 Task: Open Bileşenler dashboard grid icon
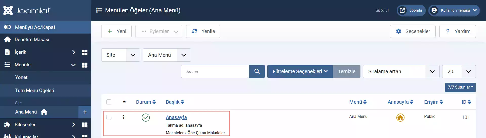click(x=85, y=125)
